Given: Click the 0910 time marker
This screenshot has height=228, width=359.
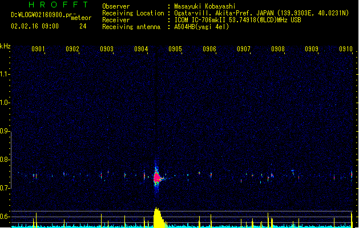Looking at the screenshot, I should (346, 49).
